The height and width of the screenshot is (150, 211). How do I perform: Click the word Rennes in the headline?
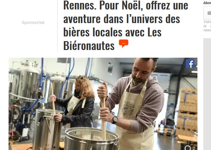pos(80,6)
